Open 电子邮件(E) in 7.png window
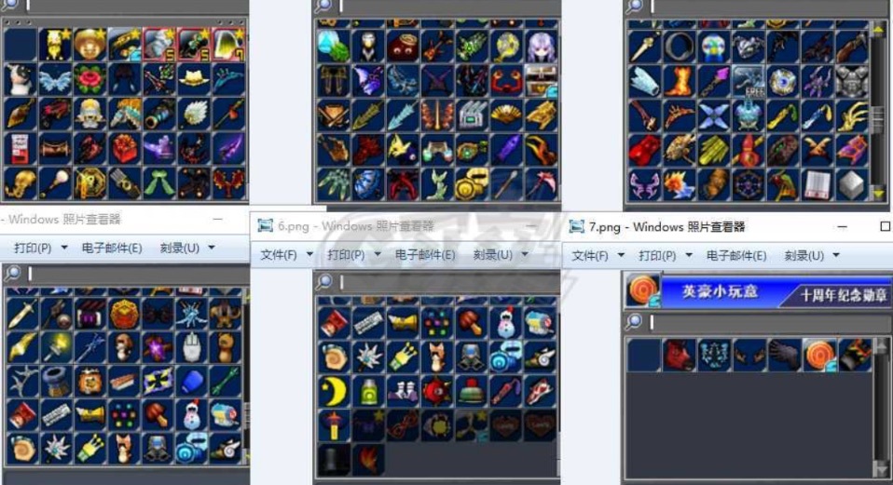This screenshot has width=893, height=485. click(x=735, y=255)
